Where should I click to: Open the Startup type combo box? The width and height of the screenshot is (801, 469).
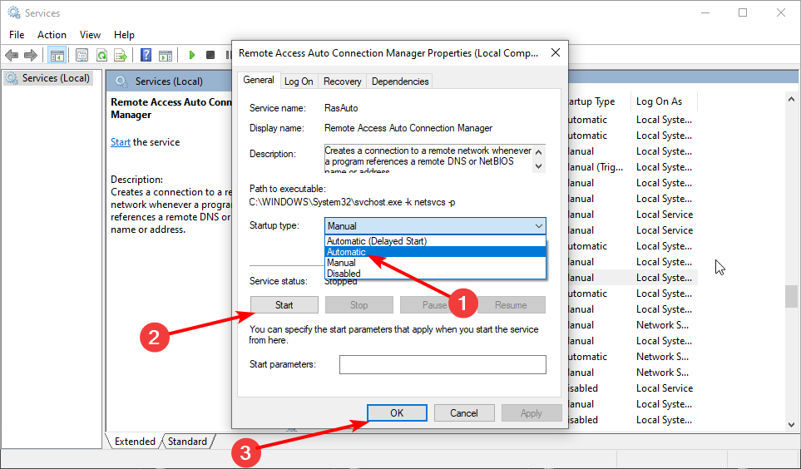(x=435, y=226)
